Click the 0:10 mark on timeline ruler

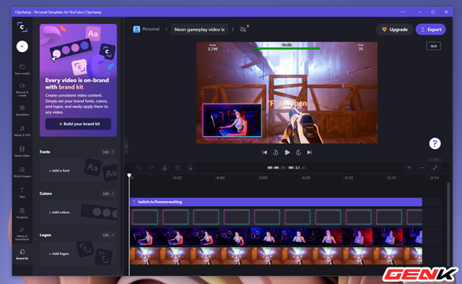(x=349, y=178)
